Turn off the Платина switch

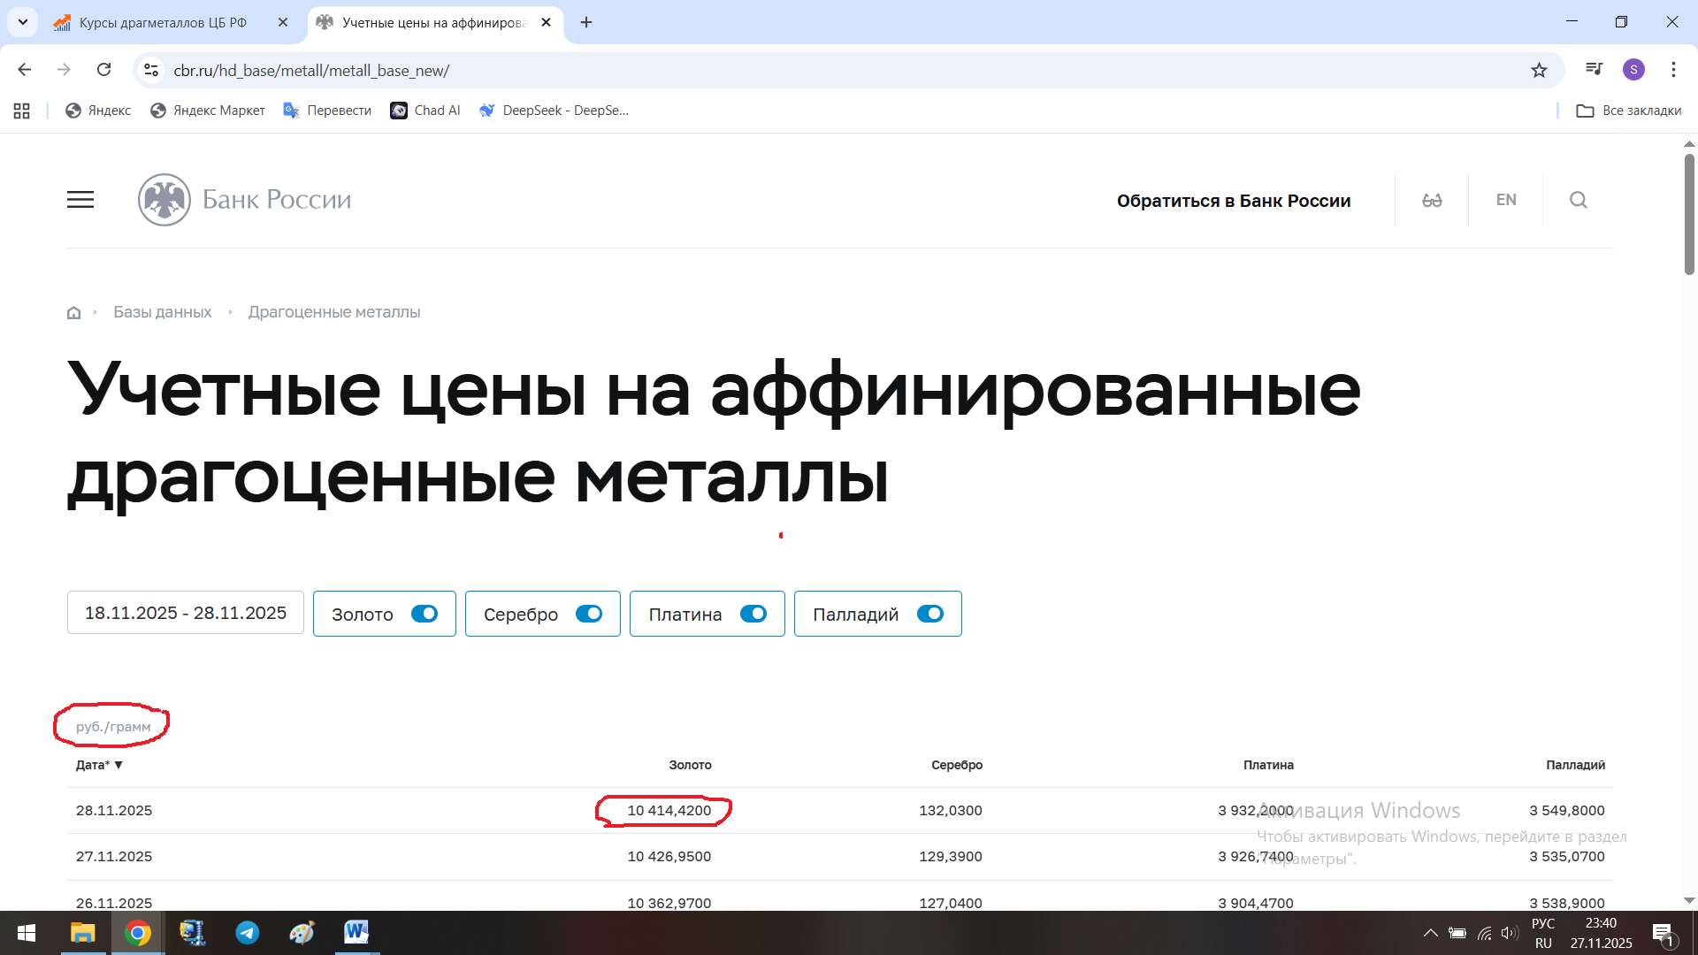click(753, 614)
